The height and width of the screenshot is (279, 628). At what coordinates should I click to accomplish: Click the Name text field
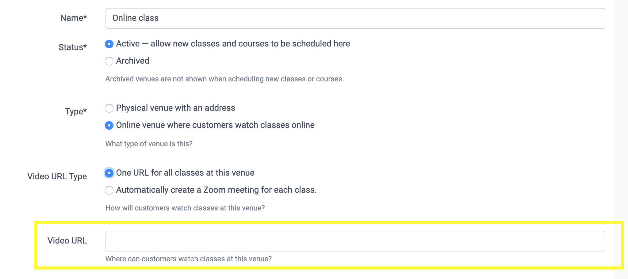(x=355, y=18)
